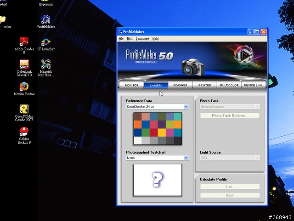
Task: Switch to the Device Link tab
Action: point(253,85)
